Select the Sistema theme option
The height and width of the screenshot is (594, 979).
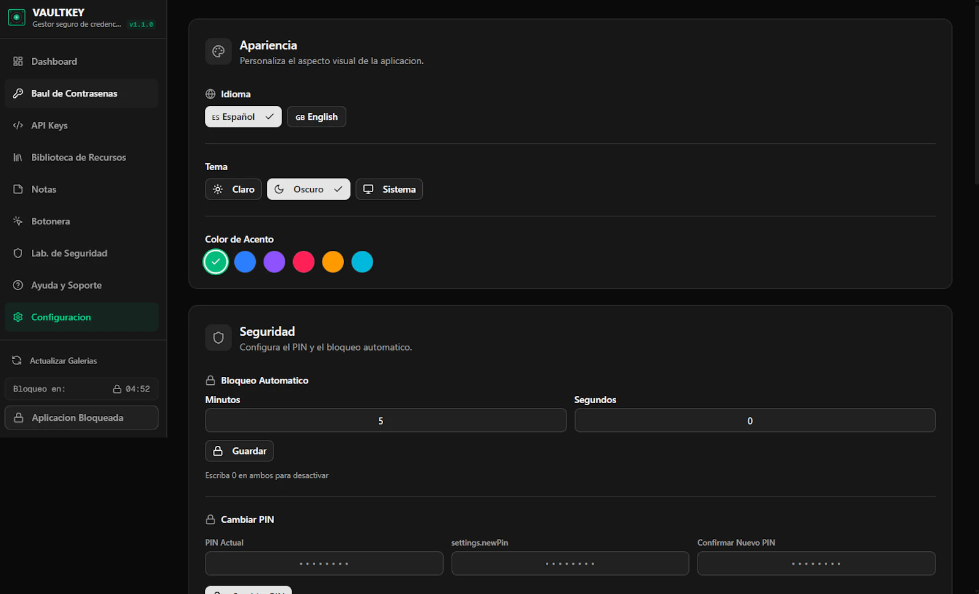click(x=389, y=189)
